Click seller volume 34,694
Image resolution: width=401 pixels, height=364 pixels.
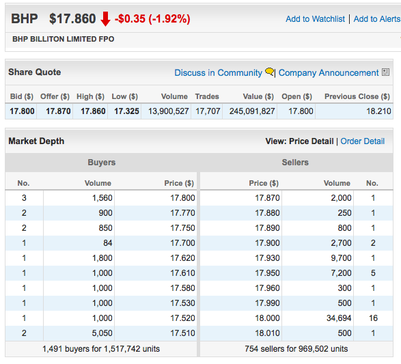(339, 318)
